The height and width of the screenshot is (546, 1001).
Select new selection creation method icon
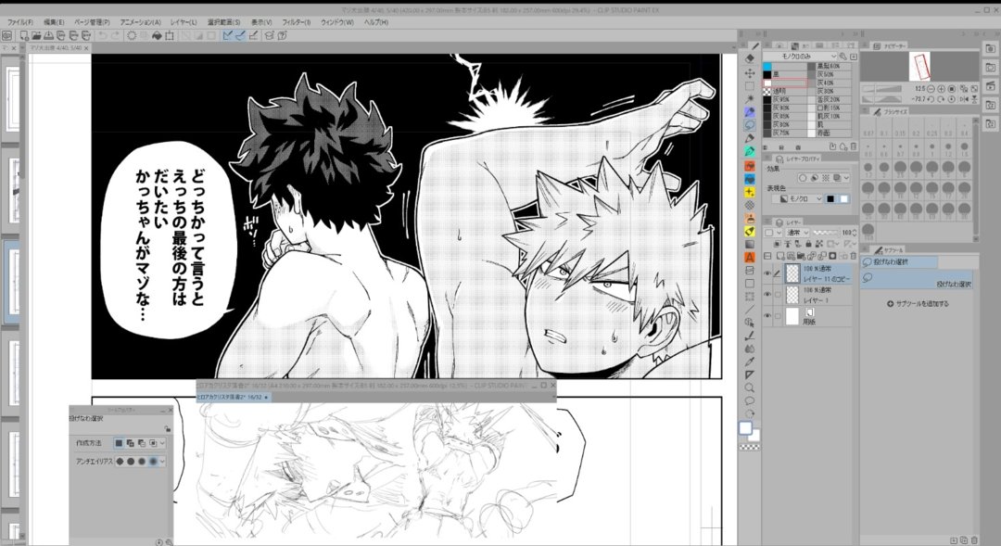119,442
